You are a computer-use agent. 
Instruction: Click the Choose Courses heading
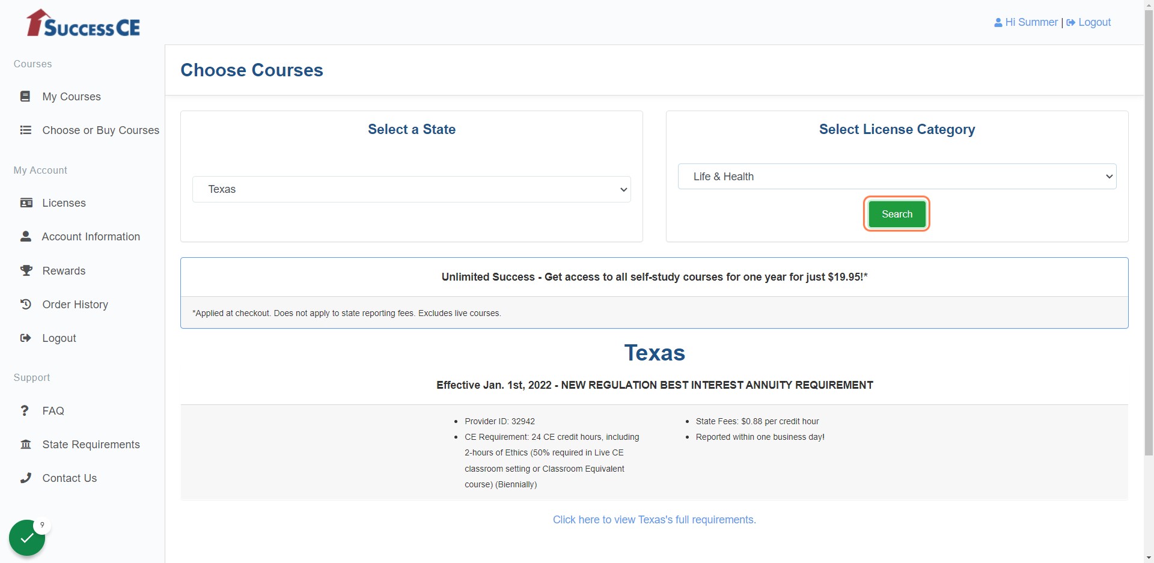[252, 70]
